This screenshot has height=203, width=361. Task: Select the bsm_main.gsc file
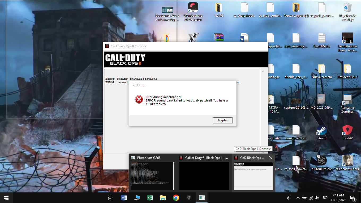click(x=296, y=132)
